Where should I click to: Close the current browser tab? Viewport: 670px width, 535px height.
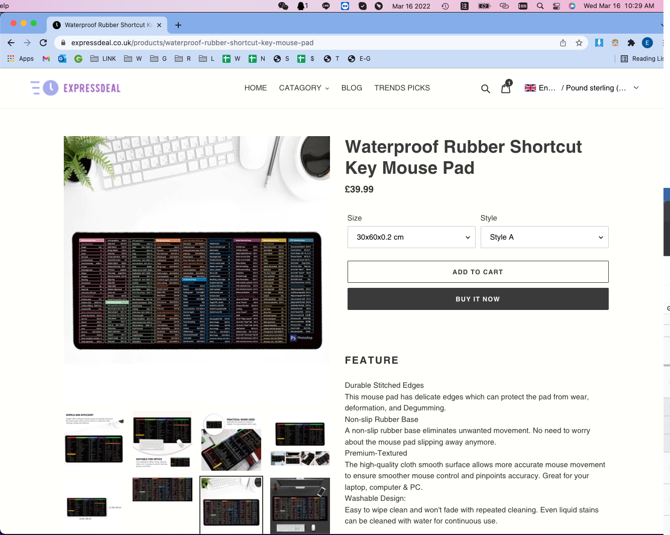pyautogui.click(x=159, y=25)
